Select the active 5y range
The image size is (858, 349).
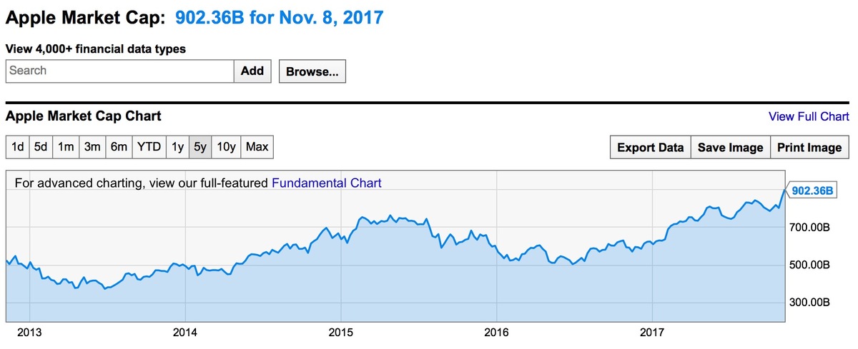(x=200, y=147)
